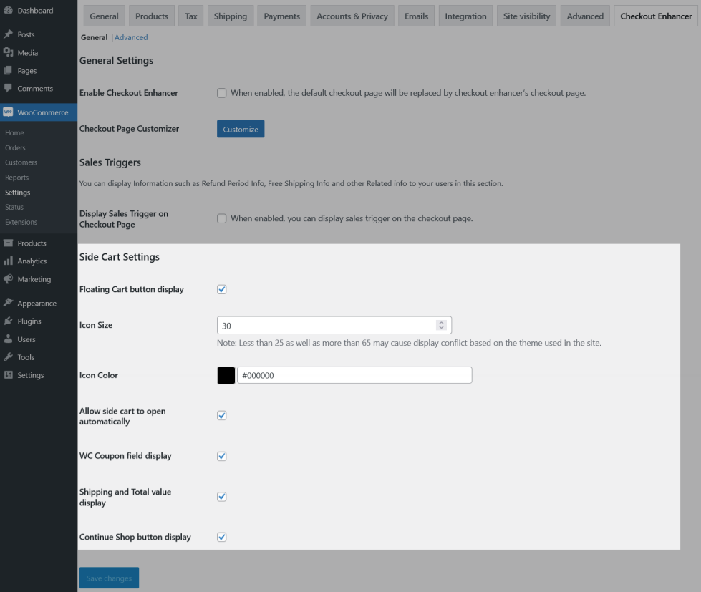Click the Pages stacked-sheets icon

[8, 71]
